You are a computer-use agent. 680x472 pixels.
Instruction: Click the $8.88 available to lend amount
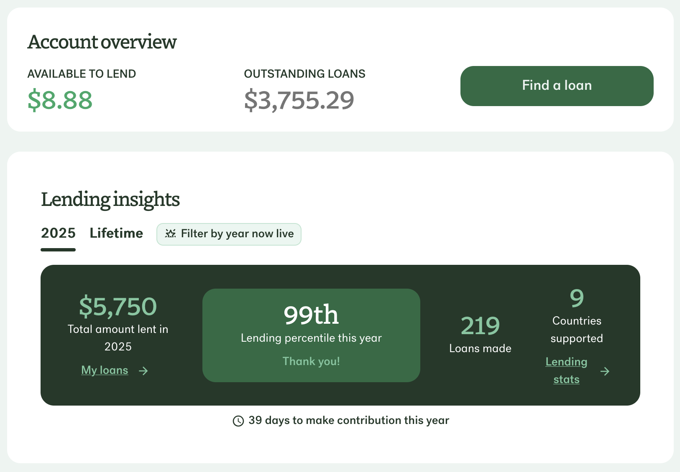coord(60,100)
